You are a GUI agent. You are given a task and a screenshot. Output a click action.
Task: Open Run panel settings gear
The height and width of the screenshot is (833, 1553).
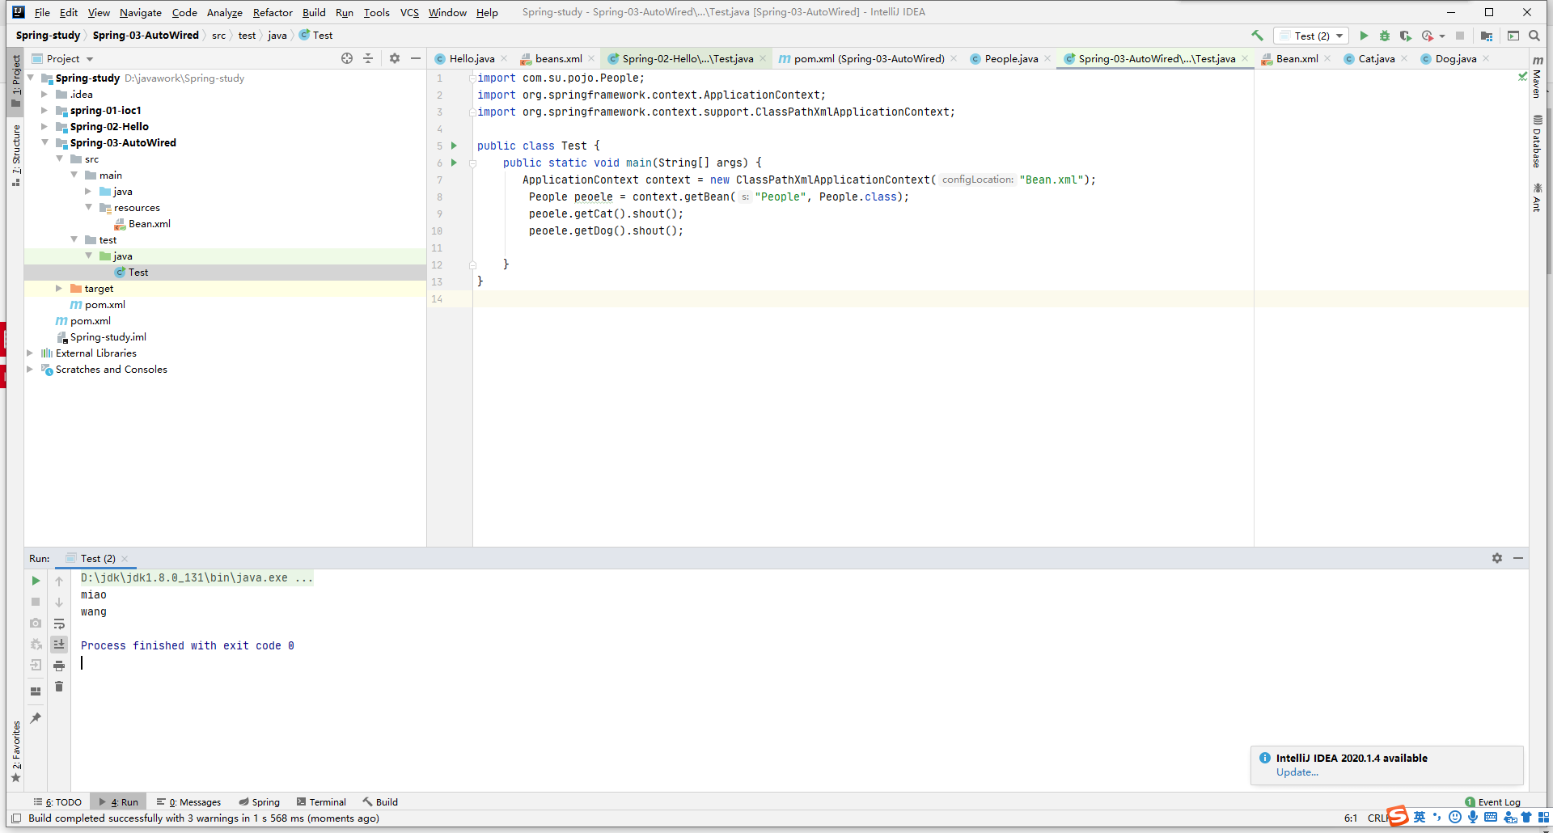coord(1497,558)
